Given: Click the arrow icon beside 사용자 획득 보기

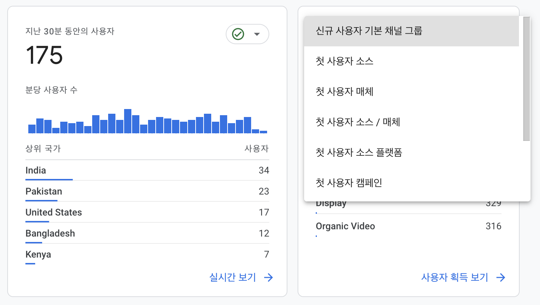Looking at the screenshot, I should tap(501, 277).
